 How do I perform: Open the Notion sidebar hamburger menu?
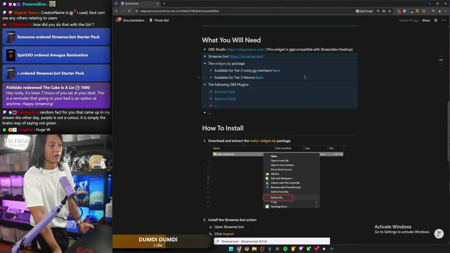(118, 20)
